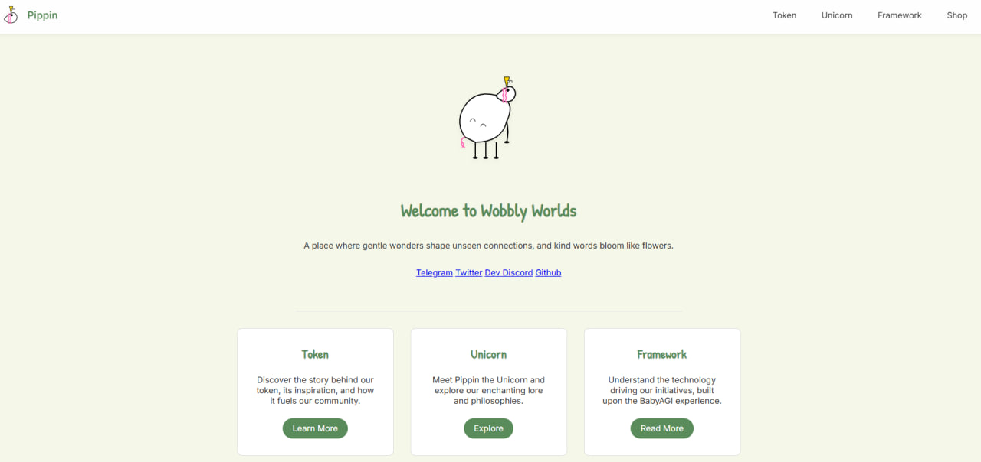The height and width of the screenshot is (462, 981).
Task: Click the tagline text about gentle wonders
Action: (x=488, y=246)
